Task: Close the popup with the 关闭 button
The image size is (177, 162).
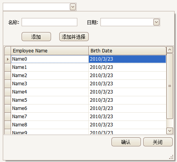Action: point(158,142)
